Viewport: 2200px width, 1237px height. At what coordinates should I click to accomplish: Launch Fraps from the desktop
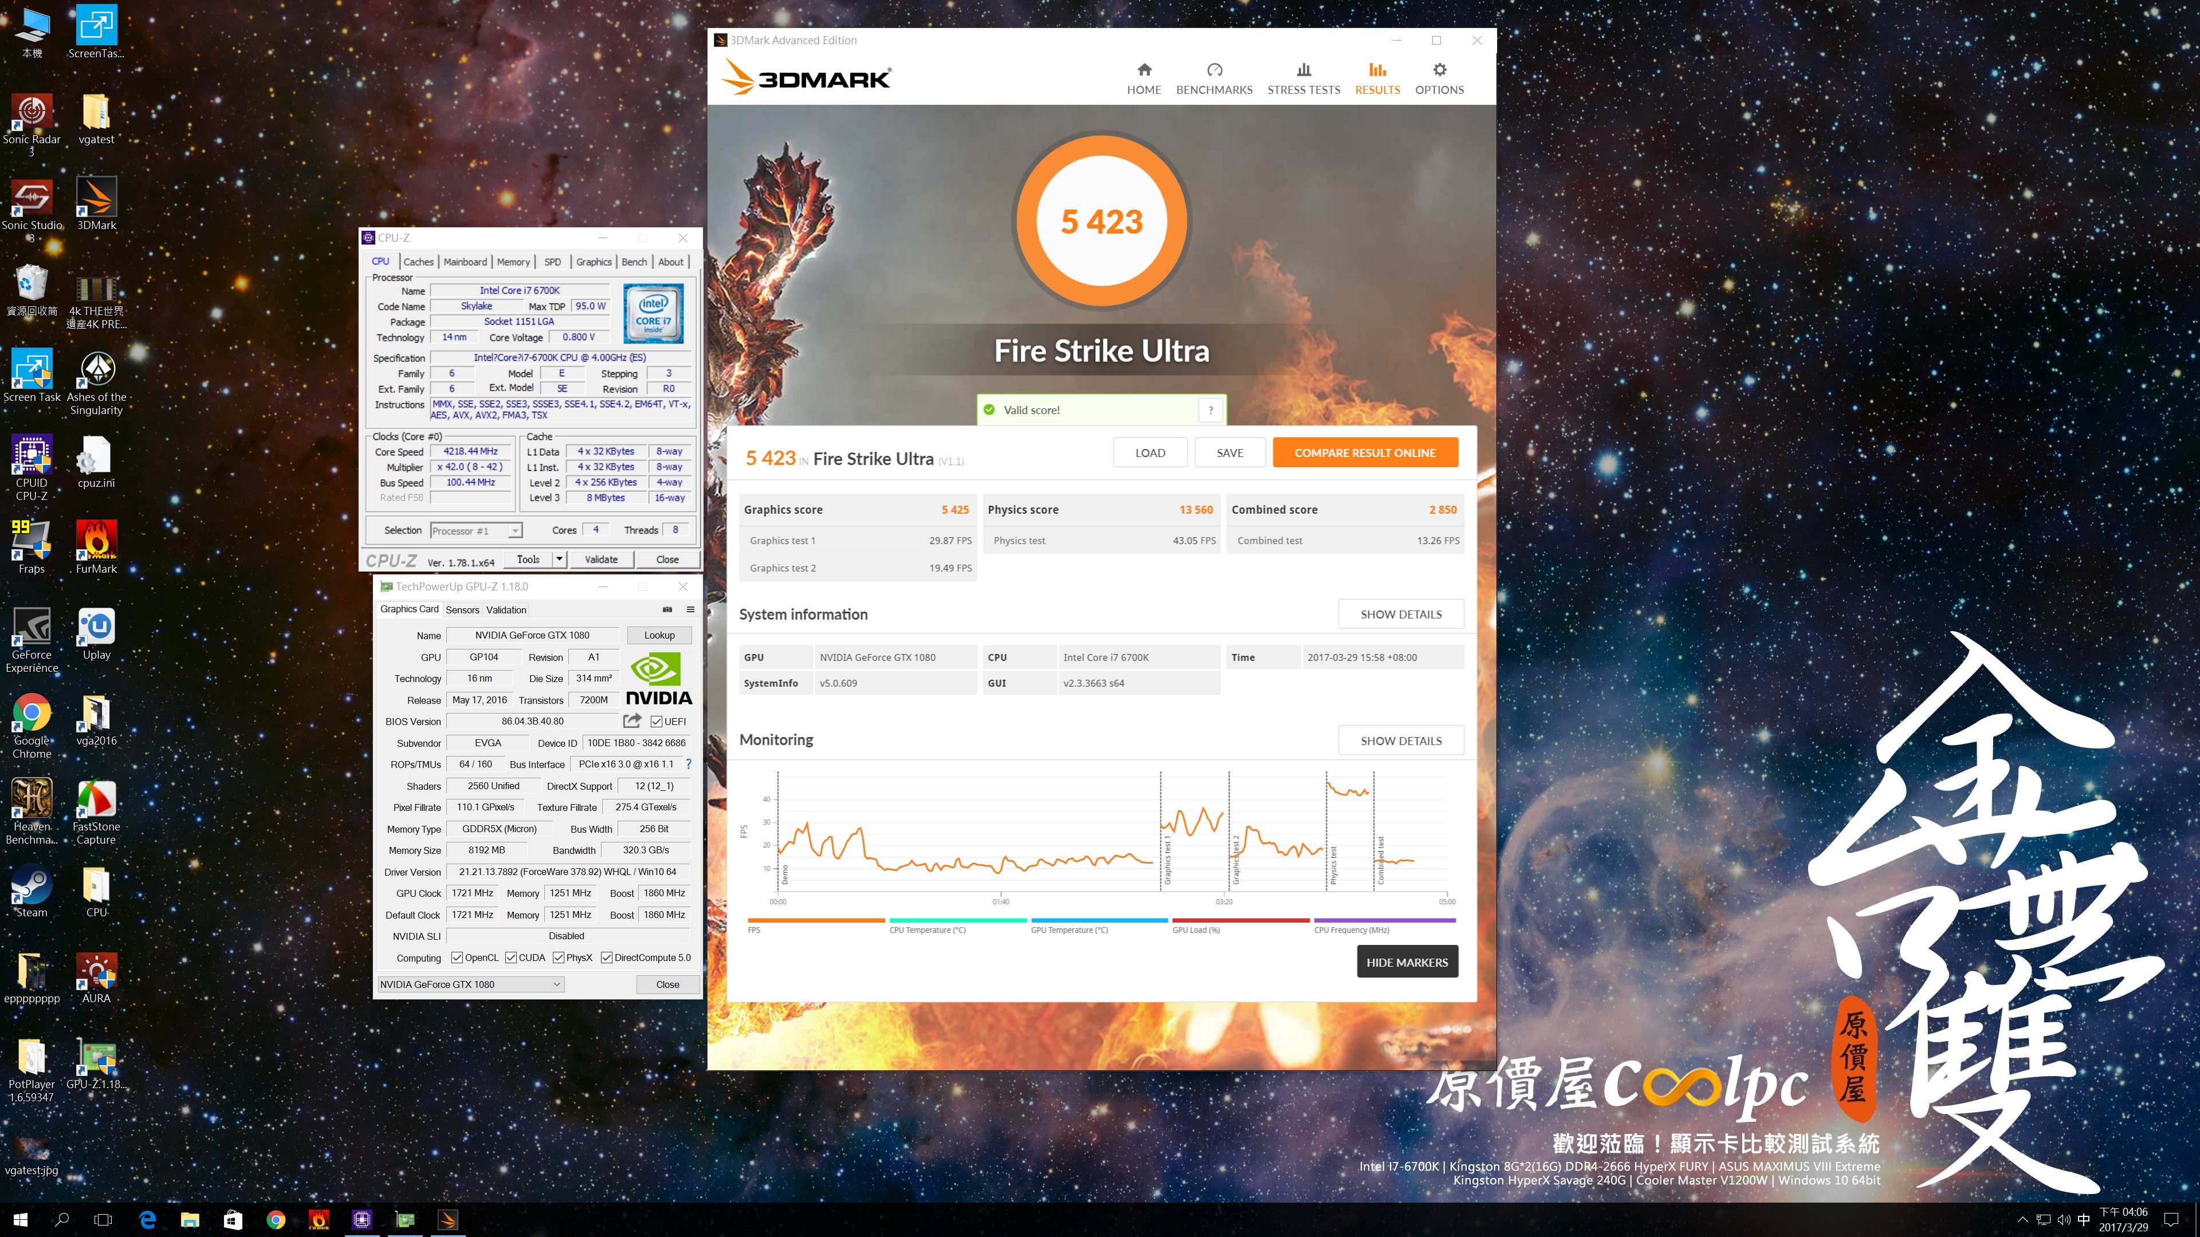pos(32,547)
